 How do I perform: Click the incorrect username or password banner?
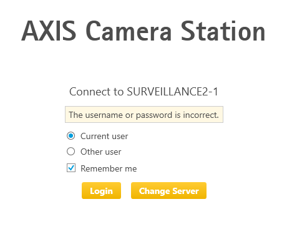tap(144, 115)
